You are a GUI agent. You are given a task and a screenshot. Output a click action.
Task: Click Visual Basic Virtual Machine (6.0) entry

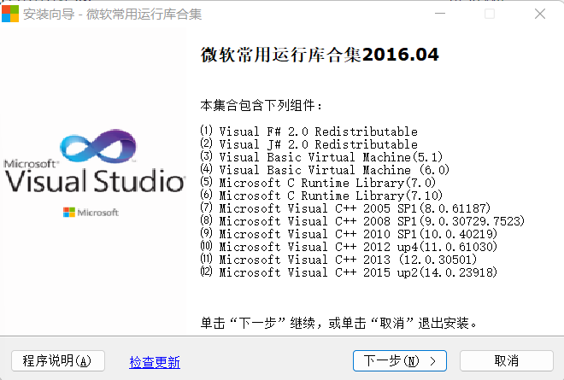click(x=325, y=170)
